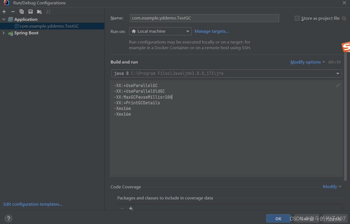Collapse the Application tree node
The image size is (350, 224).
tap(4, 19)
